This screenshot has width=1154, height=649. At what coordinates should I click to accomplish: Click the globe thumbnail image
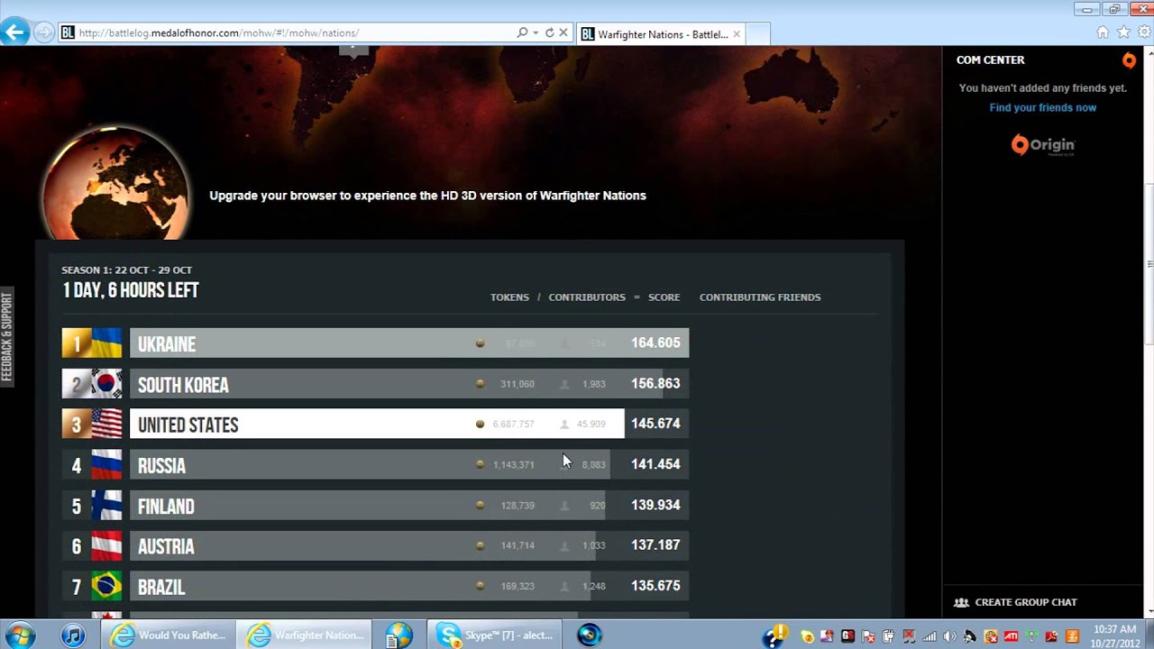(115, 183)
